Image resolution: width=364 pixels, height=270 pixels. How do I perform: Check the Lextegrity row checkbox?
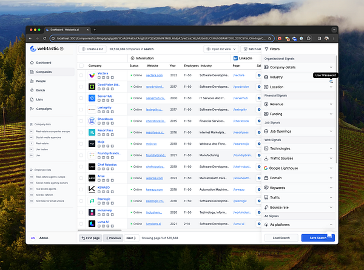click(x=81, y=110)
